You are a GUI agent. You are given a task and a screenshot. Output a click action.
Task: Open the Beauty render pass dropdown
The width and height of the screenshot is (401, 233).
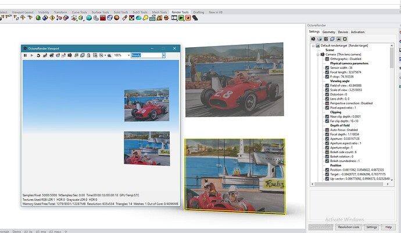tap(163, 55)
